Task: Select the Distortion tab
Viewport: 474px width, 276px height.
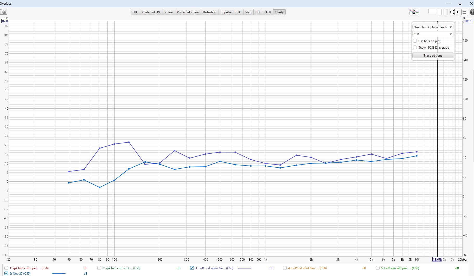Action: click(209, 12)
